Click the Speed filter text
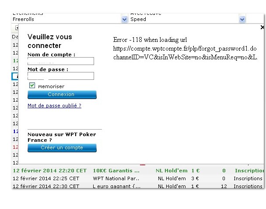 138,19
